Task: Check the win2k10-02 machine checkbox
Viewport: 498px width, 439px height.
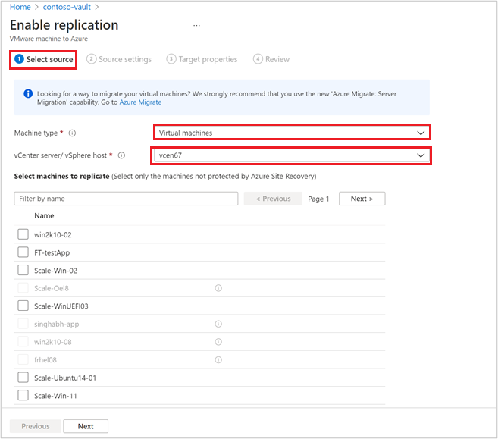Action: [x=23, y=234]
